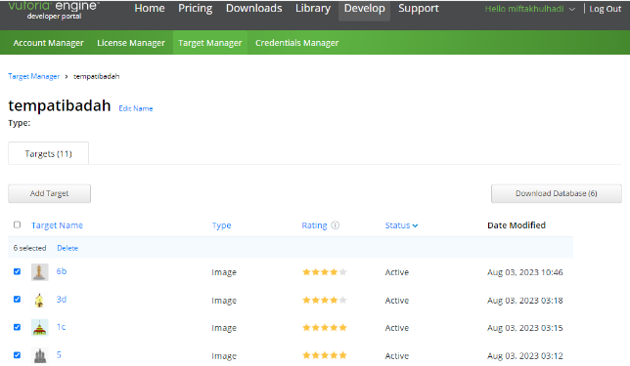
Task: Open the 1c target thumbnail
Action: (40, 328)
